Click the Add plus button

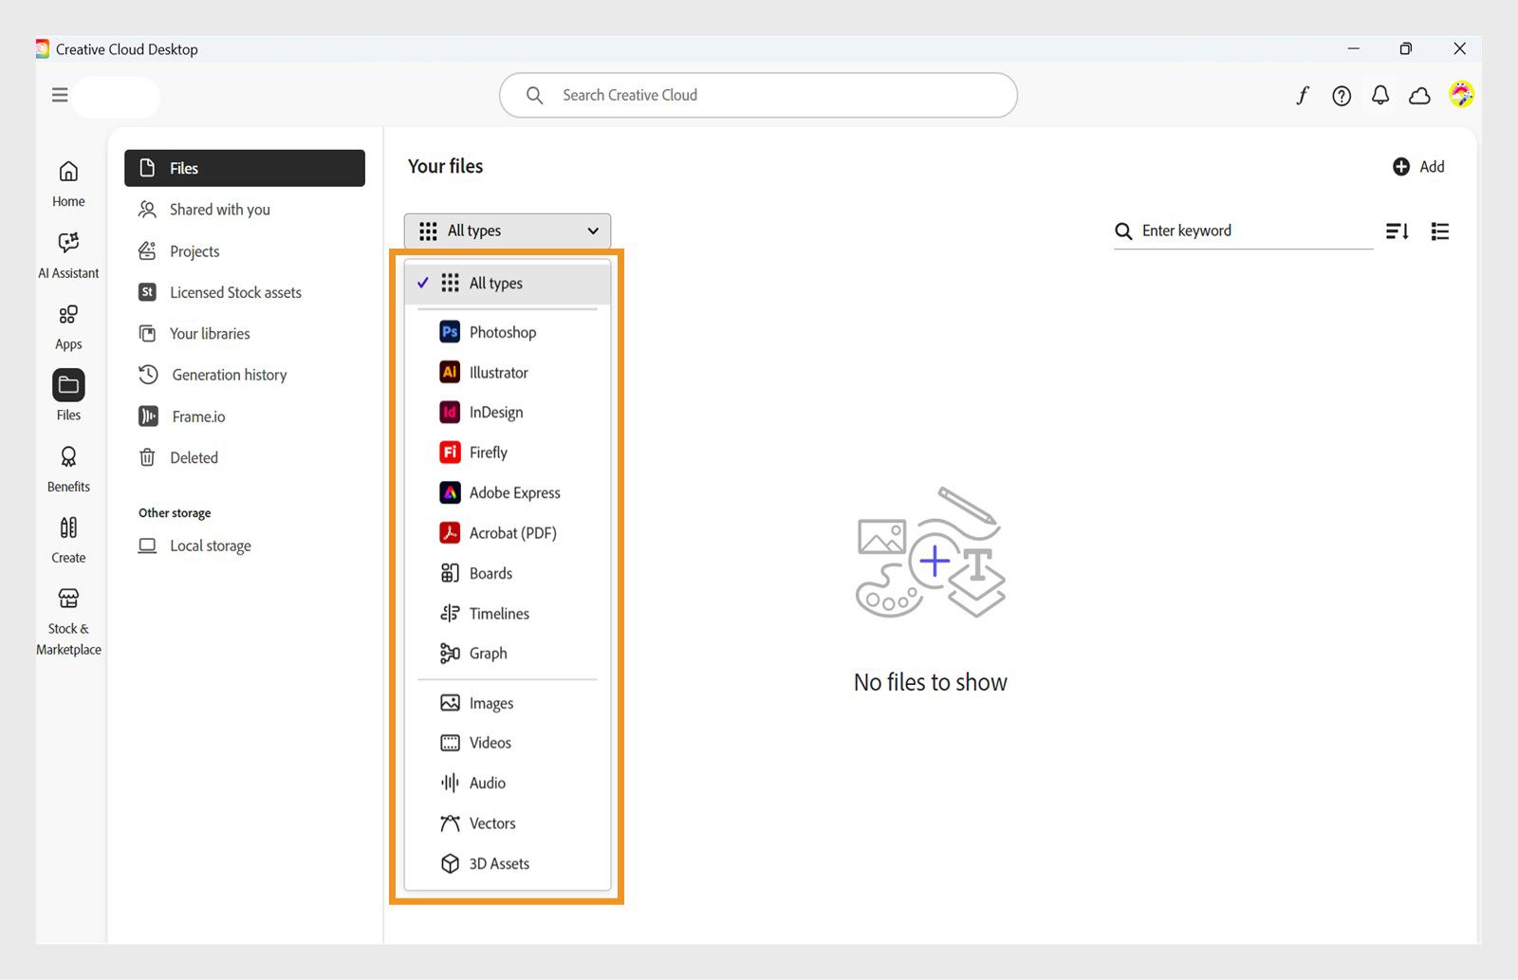point(1418,167)
